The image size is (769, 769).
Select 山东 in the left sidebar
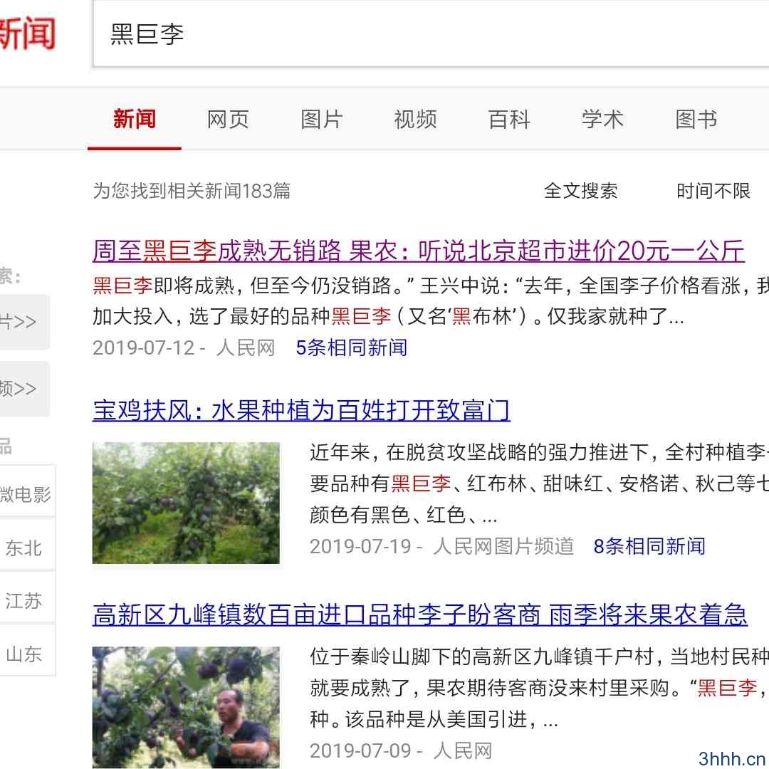click(23, 654)
